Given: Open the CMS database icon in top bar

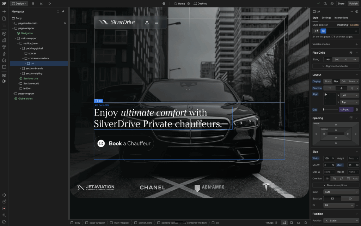Looking at the screenshot, I should (x=33, y=4).
